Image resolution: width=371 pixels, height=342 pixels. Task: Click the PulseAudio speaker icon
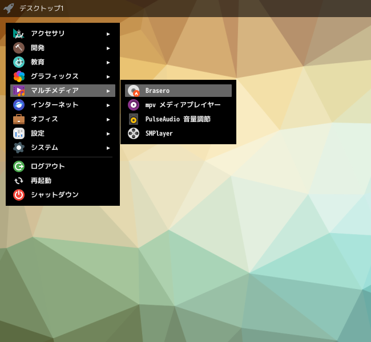tap(134, 119)
